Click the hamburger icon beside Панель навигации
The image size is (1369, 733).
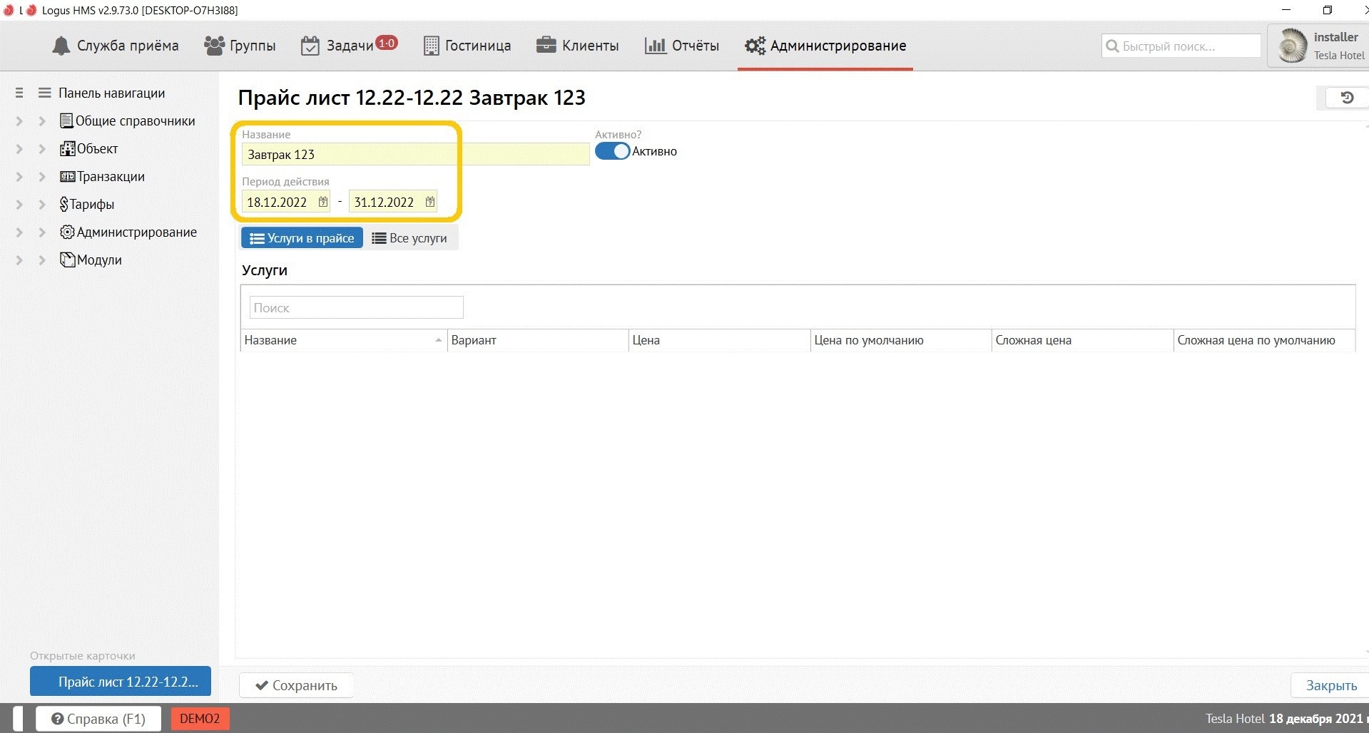(44, 93)
